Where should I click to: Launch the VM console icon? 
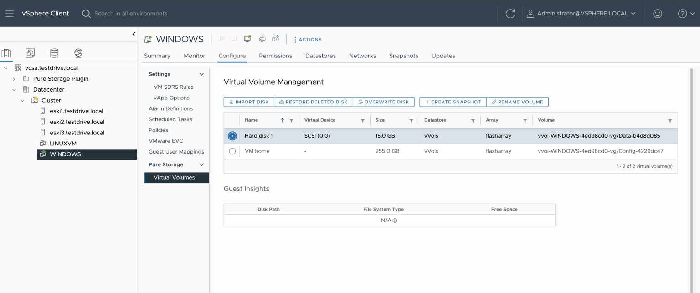click(x=247, y=39)
